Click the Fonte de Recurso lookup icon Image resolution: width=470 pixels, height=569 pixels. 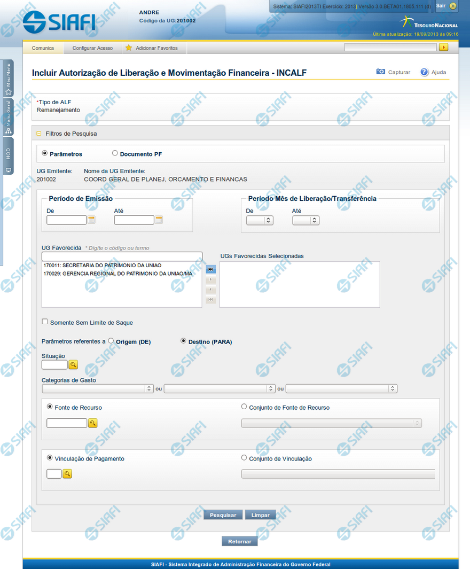tap(92, 423)
